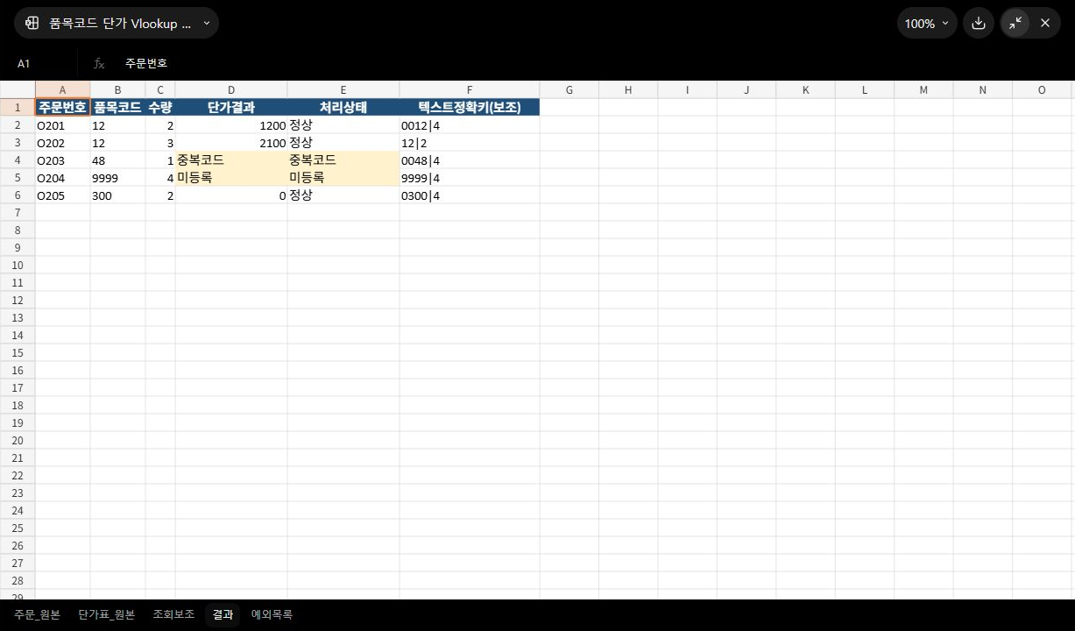Viewport: 1075px width, 631px height.
Task: Click the select-all corner box
Action: (x=18, y=89)
